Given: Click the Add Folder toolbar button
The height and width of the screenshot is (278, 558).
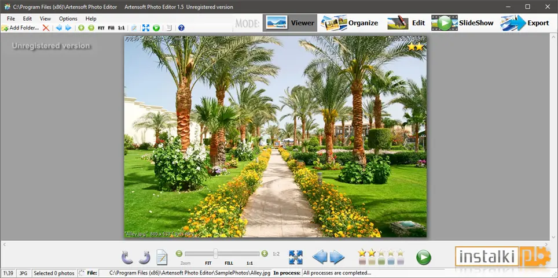Looking at the screenshot, I should (20, 28).
